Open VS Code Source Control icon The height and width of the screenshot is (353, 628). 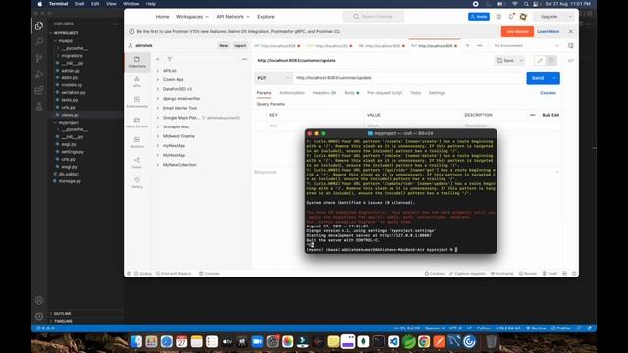point(39,58)
